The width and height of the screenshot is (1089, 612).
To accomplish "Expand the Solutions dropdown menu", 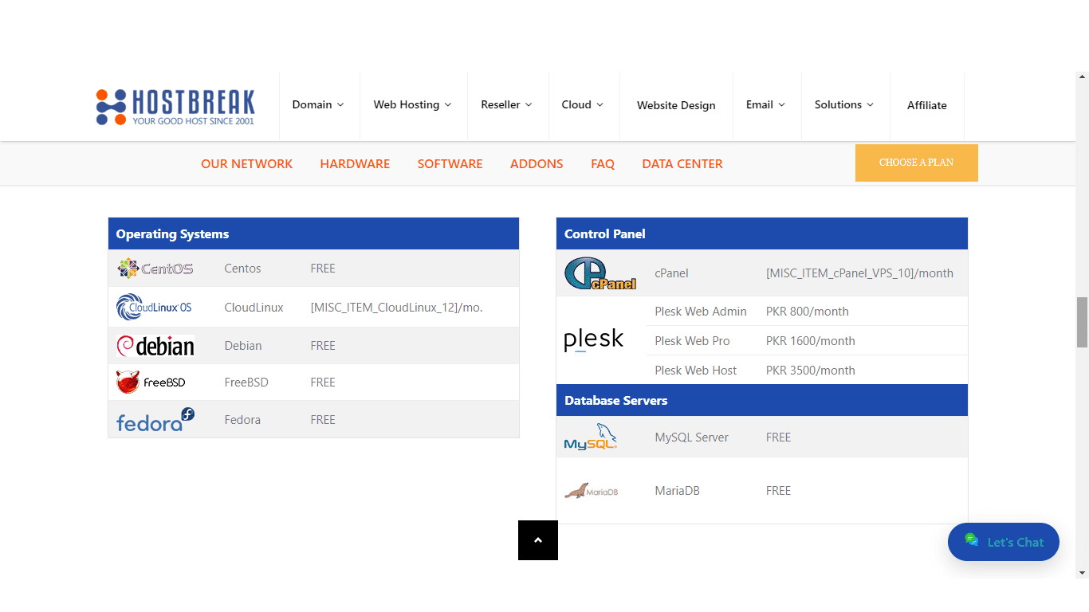I will coord(844,104).
